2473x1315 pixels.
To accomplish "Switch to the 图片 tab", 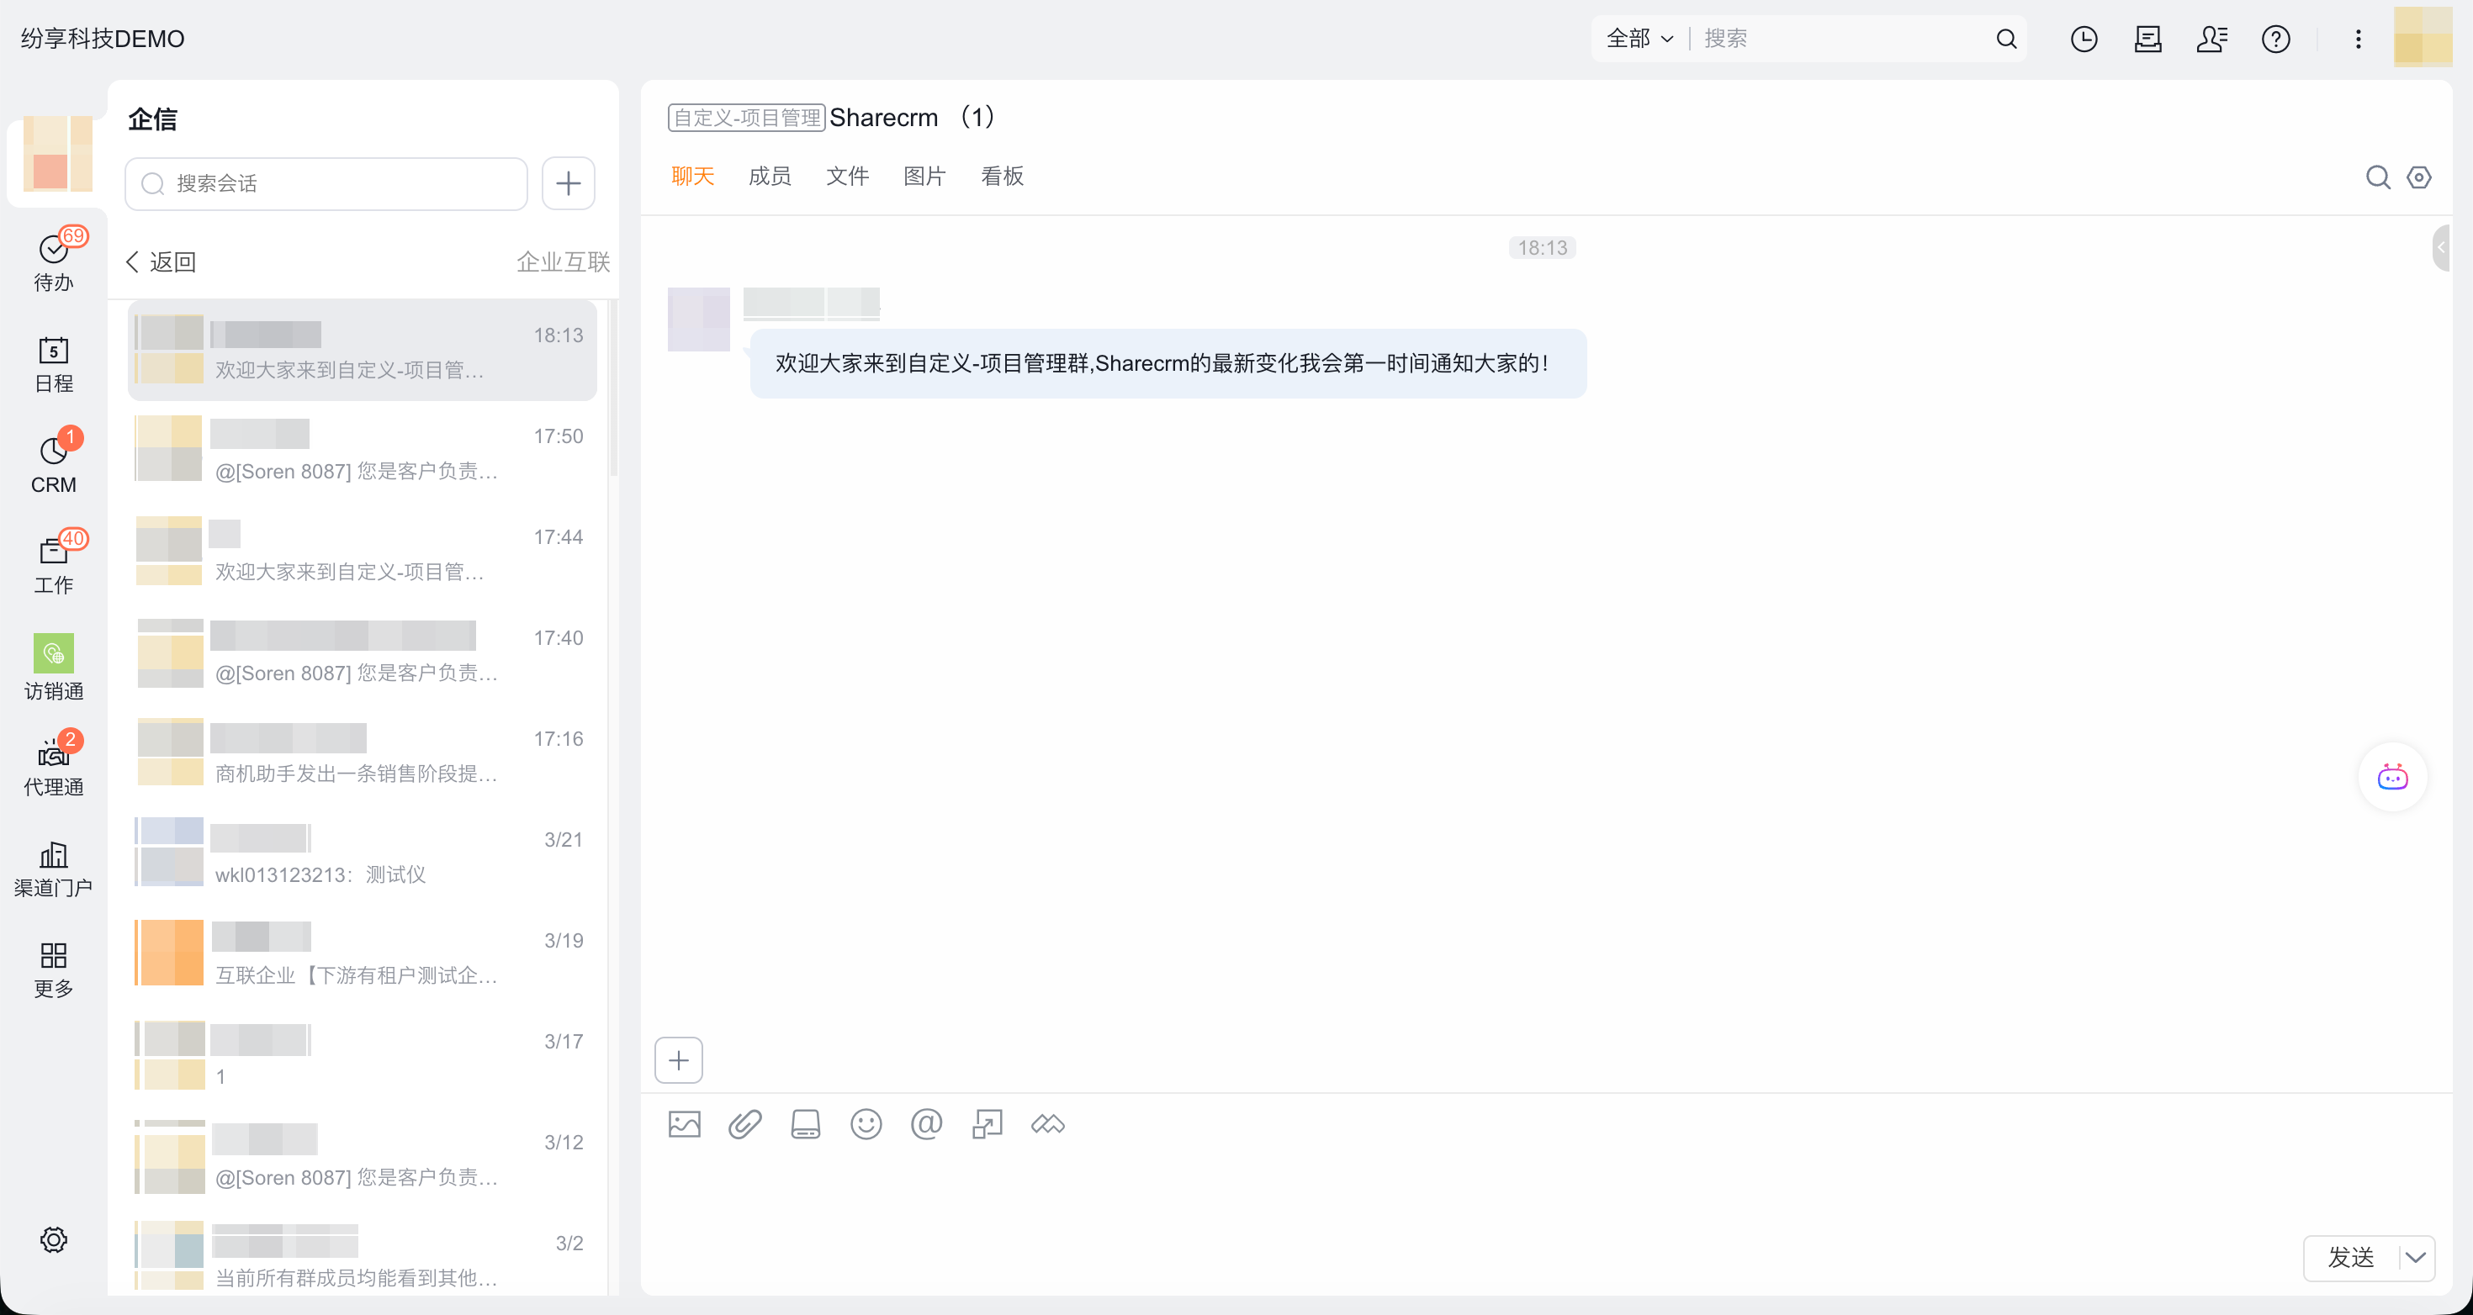I will (924, 176).
